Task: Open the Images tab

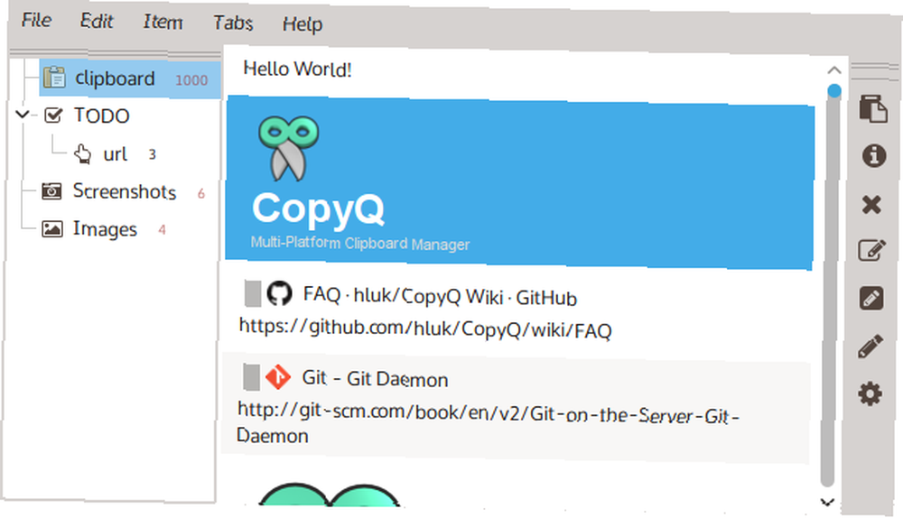Action: [105, 229]
